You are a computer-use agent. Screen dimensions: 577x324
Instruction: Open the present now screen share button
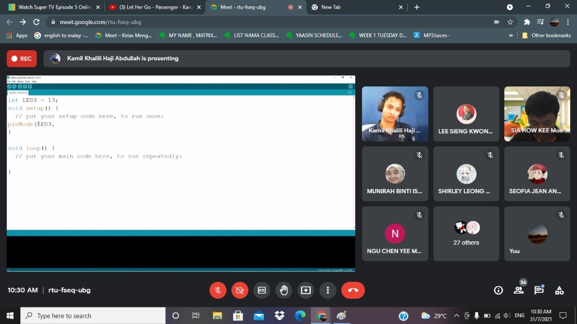[306, 290]
